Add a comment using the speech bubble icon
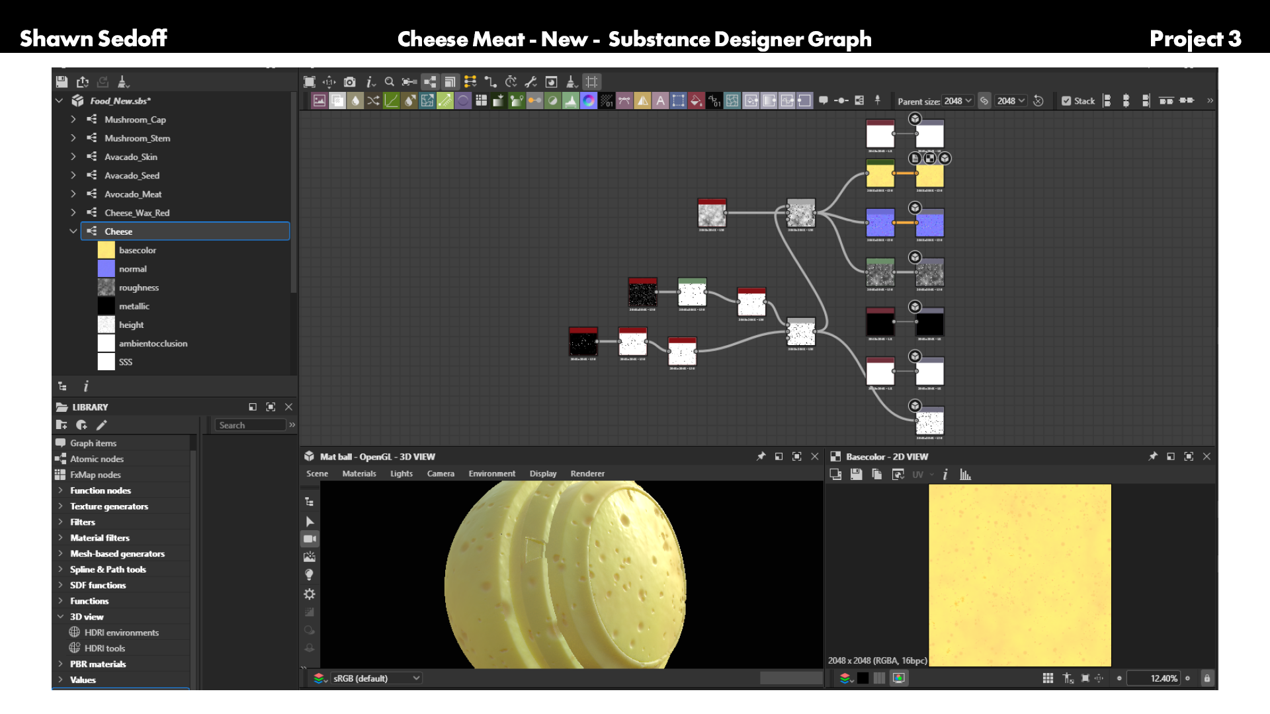1270x714 pixels. 824,100
